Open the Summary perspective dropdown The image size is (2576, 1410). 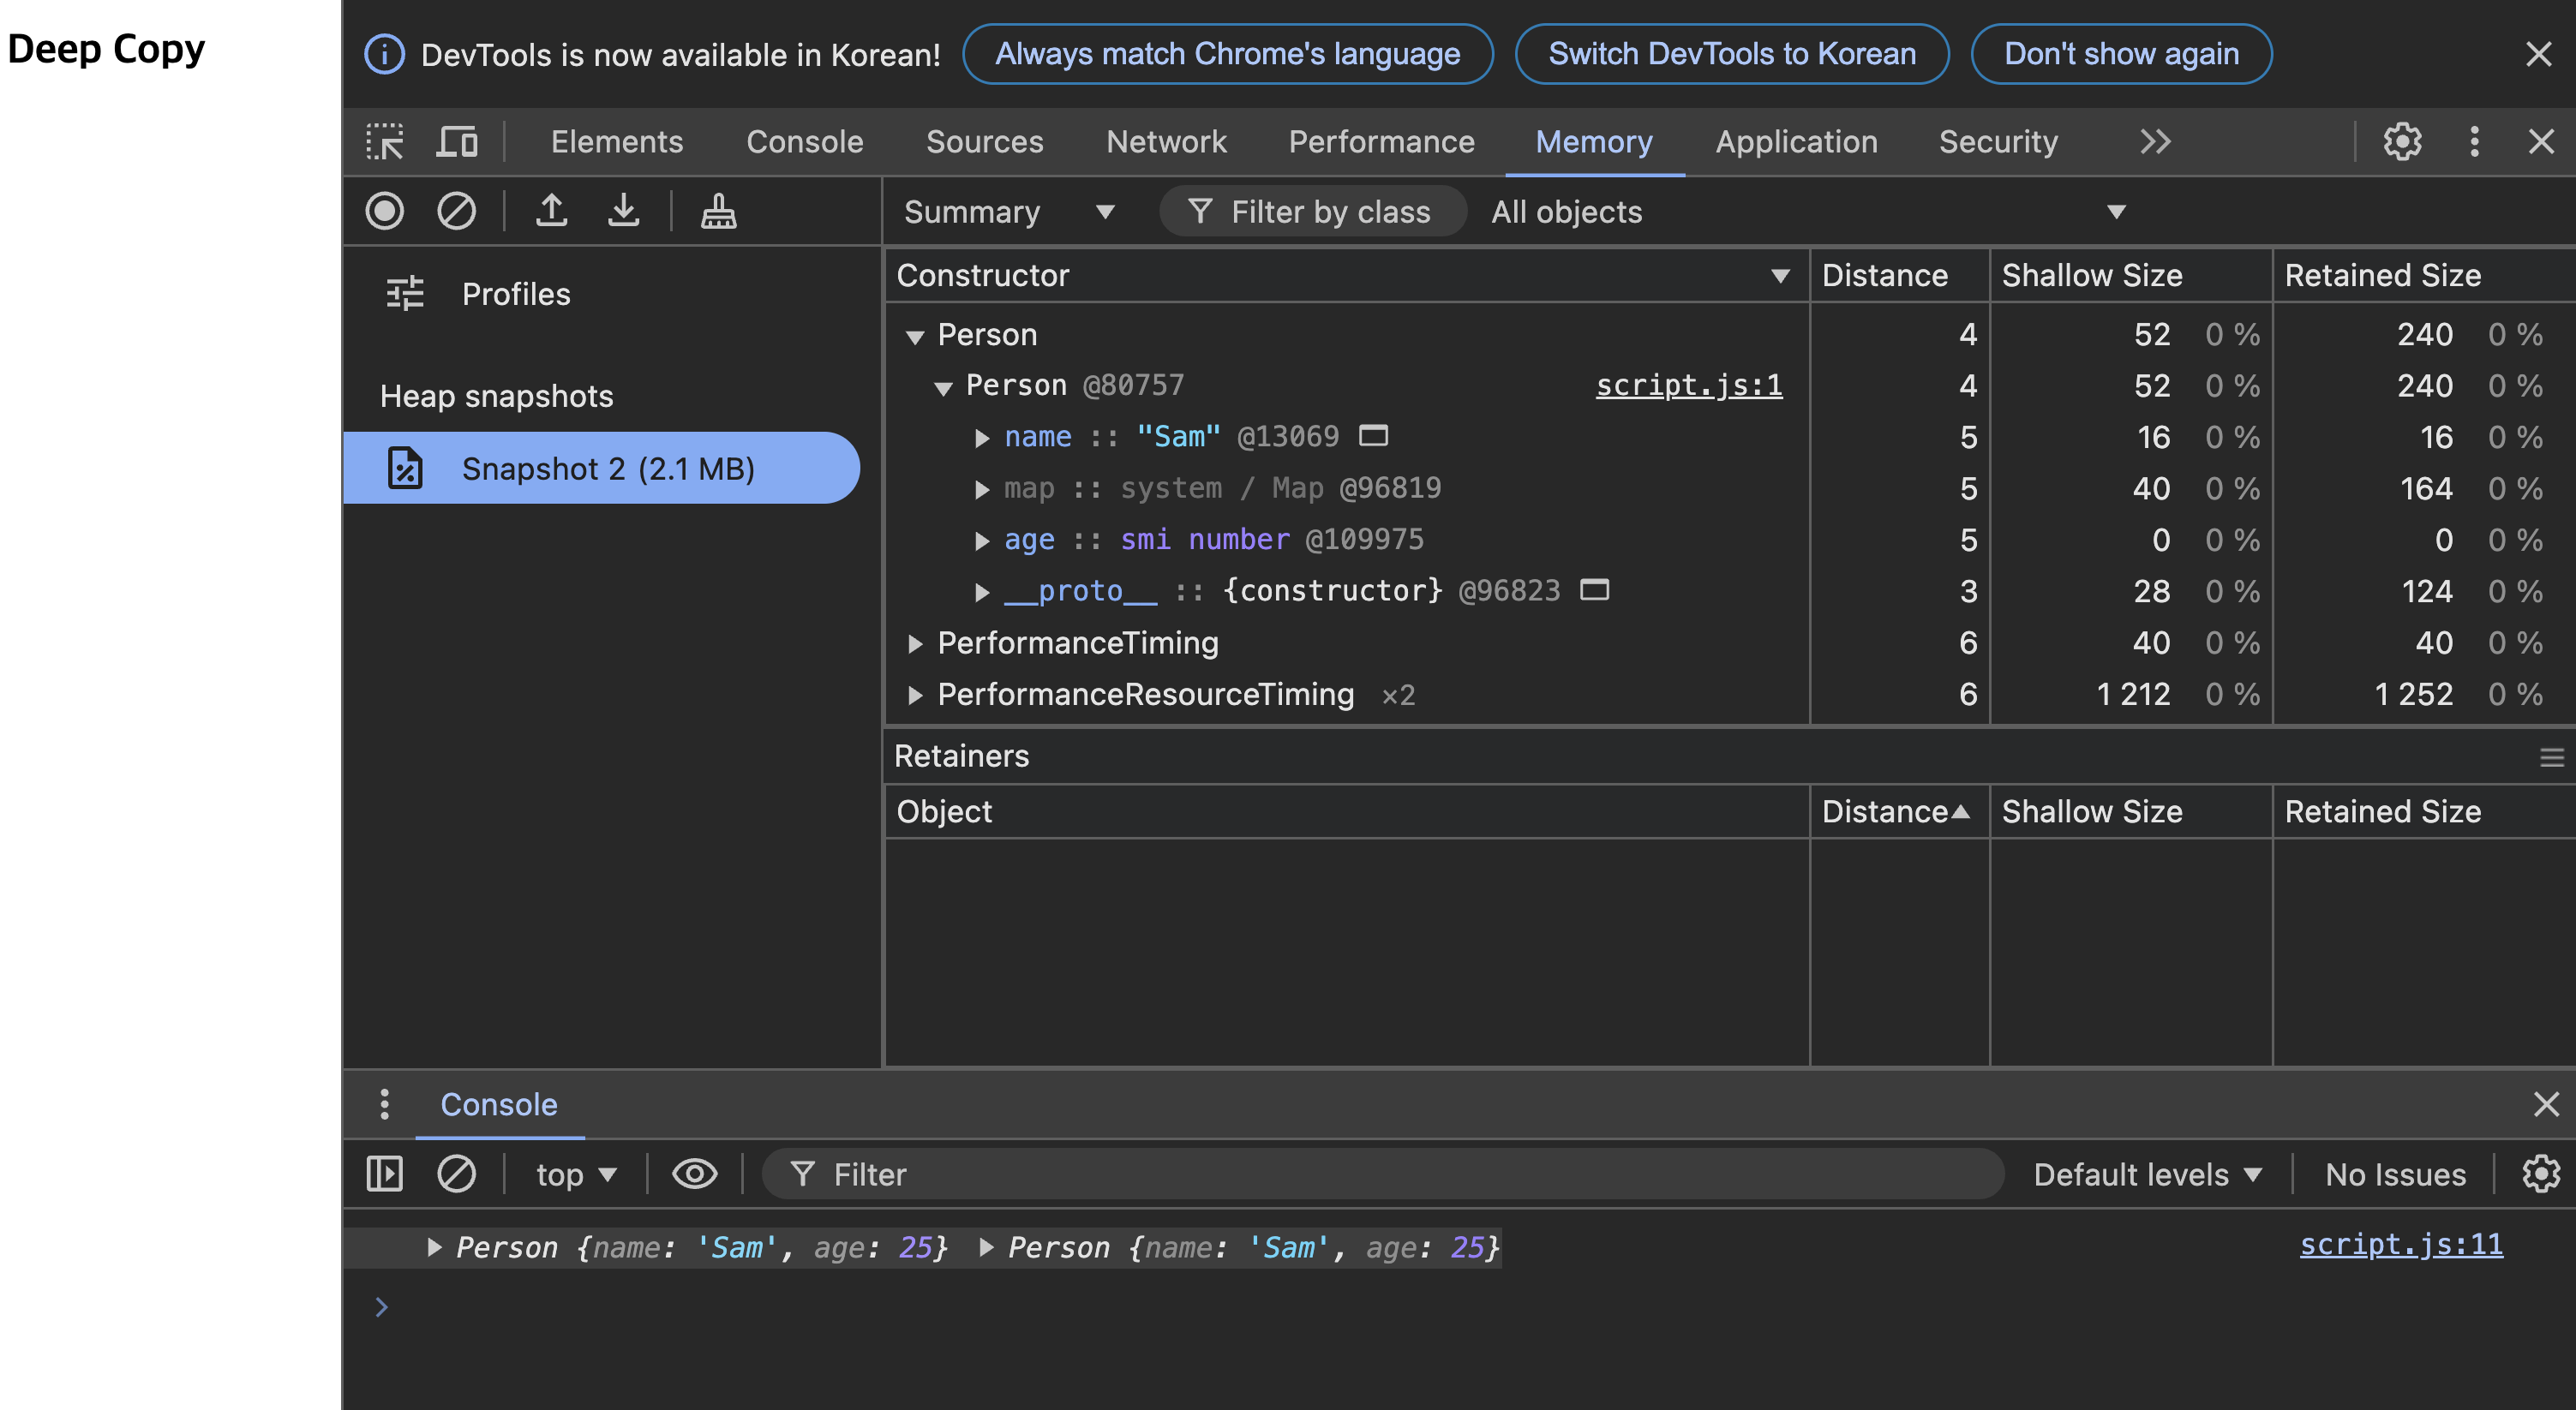1008,212
